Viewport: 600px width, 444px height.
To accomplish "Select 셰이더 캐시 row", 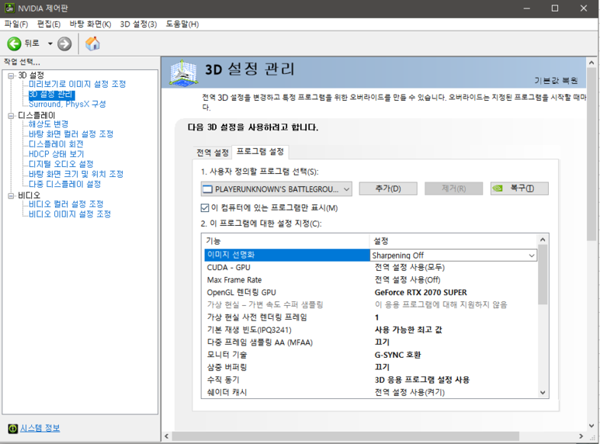I will coord(371,392).
